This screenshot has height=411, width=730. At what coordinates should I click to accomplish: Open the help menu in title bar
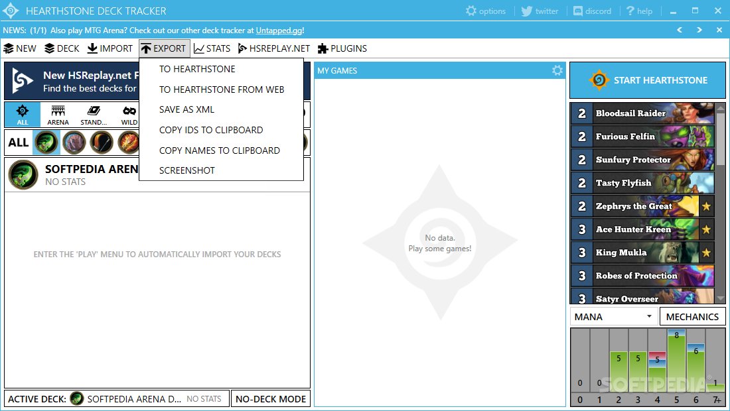639,11
